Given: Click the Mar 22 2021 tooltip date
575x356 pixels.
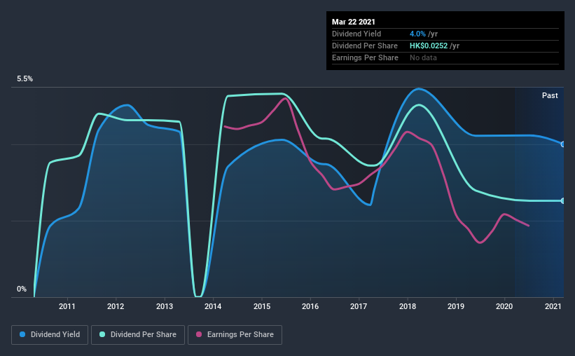Looking at the screenshot, I should 354,22.
